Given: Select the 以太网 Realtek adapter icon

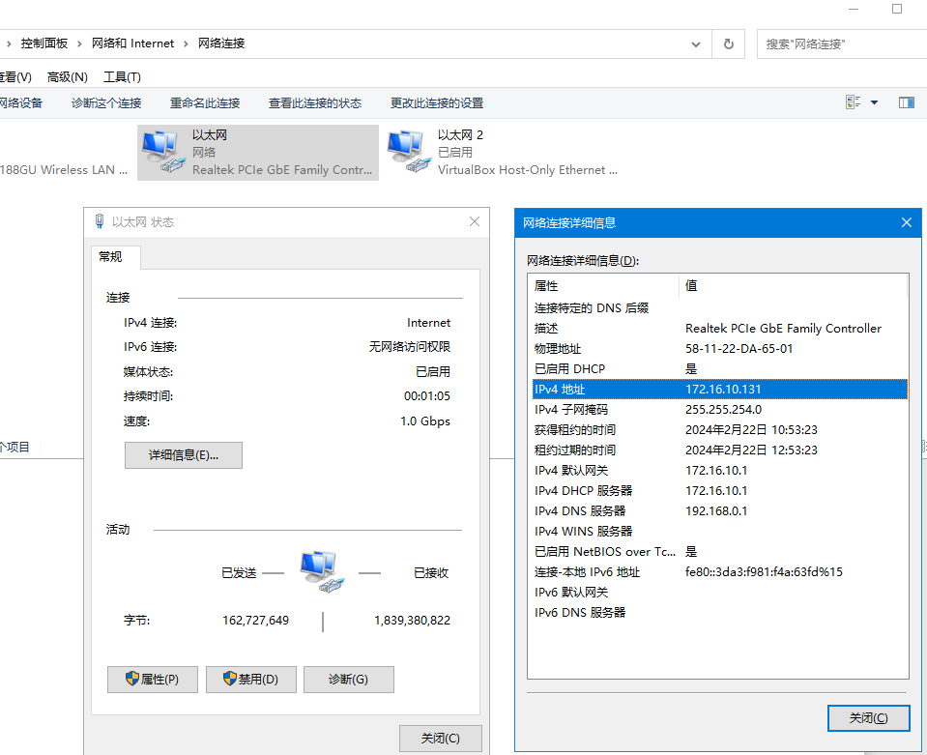Looking at the screenshot, I should pos(160,151).
